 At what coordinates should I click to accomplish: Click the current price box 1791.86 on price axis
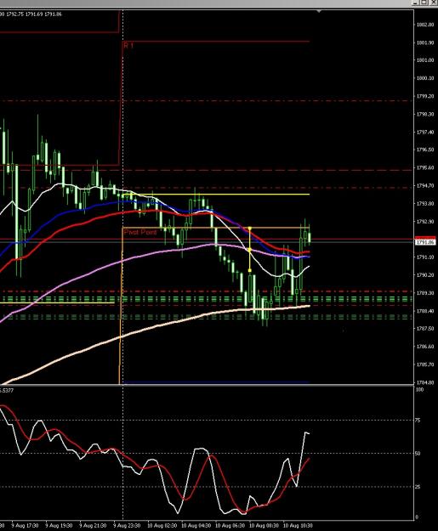tap(425, 242)
